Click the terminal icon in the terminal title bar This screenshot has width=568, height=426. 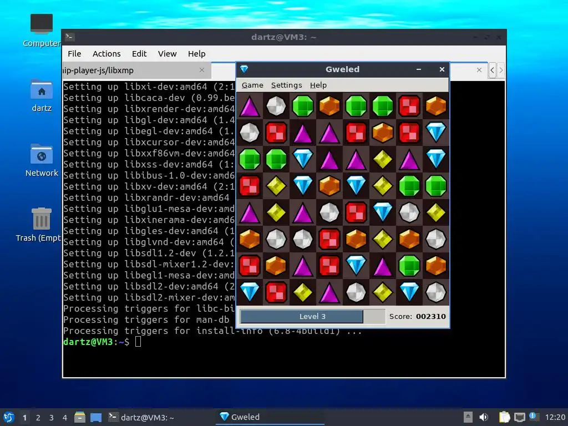(69, 37)
